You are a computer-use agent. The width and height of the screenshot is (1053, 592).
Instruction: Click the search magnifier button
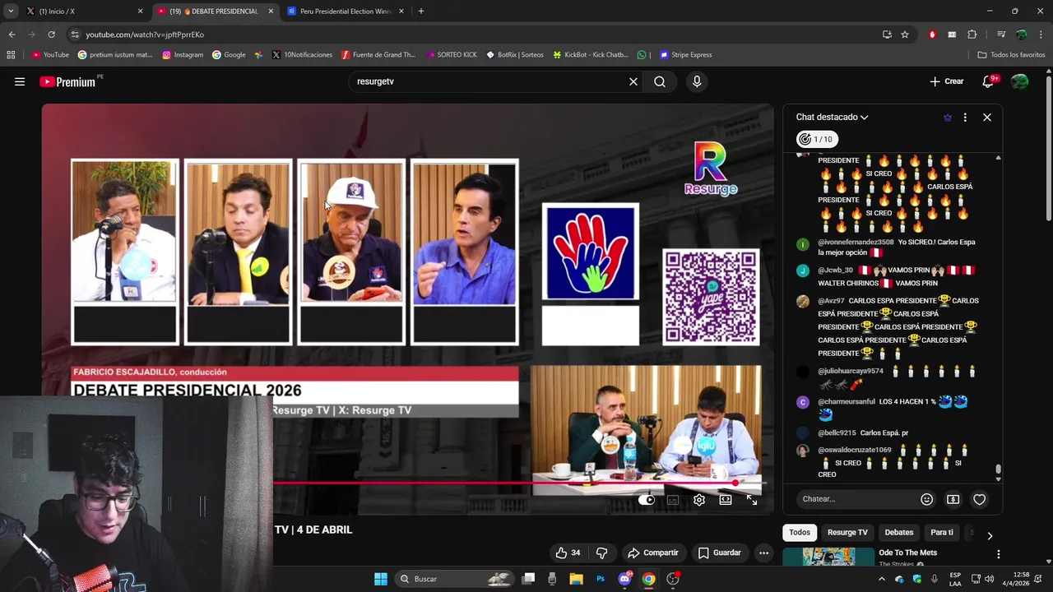[660, 81]
